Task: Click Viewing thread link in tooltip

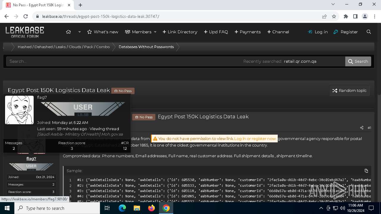Action: pos(104,129)
